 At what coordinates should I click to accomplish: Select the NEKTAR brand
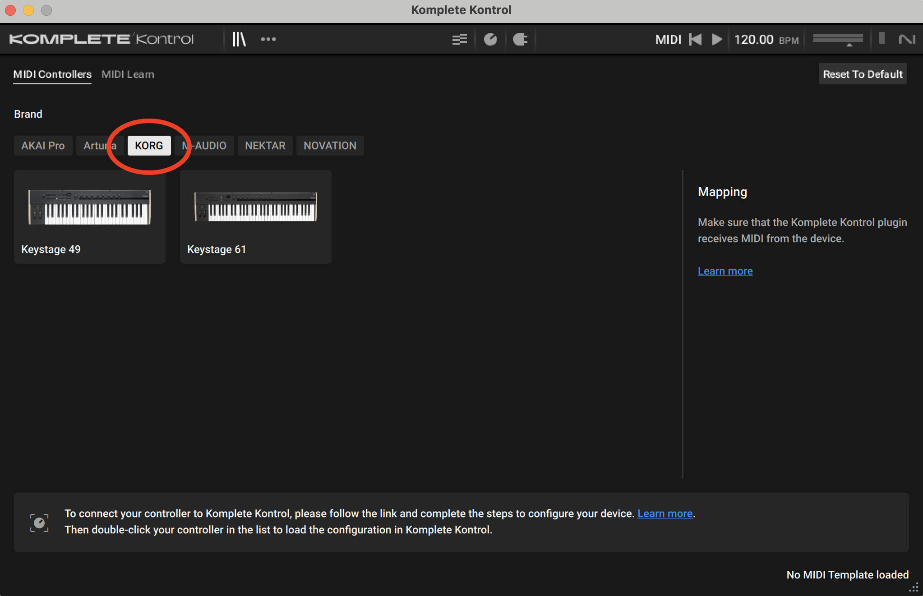265,146
